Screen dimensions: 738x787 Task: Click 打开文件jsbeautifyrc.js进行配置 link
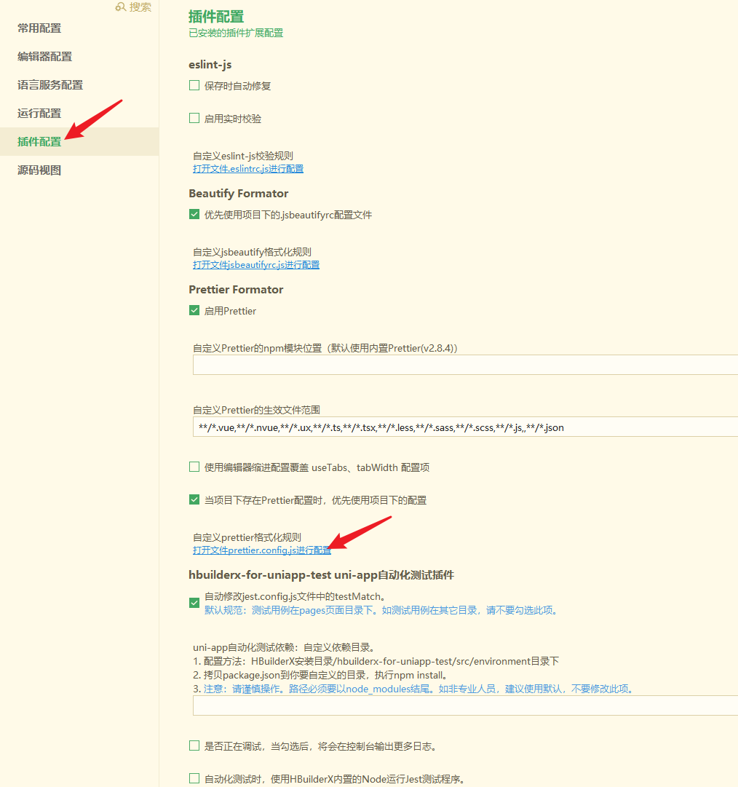coord(255,265)
